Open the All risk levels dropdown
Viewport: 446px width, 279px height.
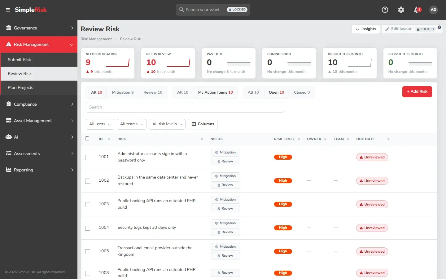click(167, 124)
